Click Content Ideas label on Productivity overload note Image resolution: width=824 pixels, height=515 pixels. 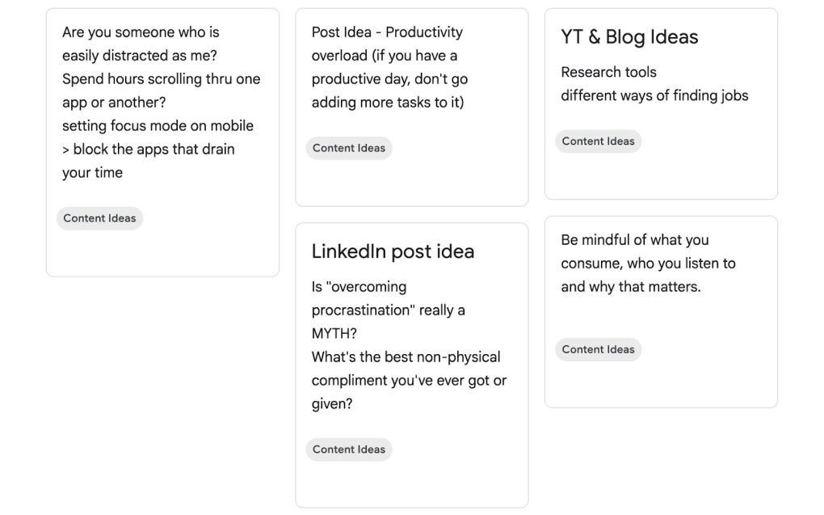click(x=349, y=148)
